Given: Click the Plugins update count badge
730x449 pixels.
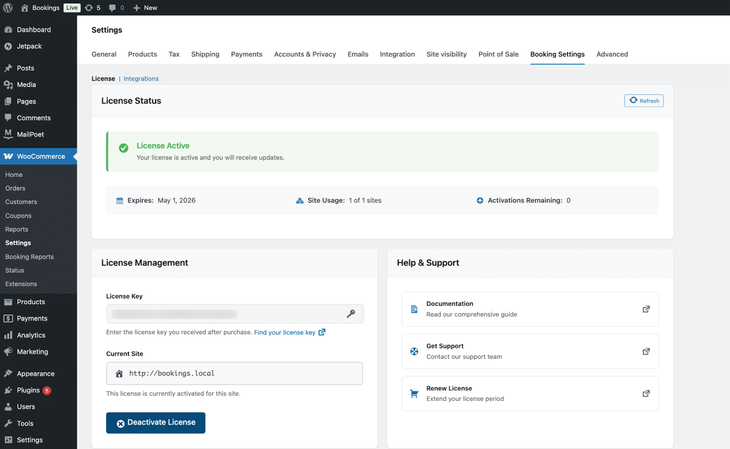Looking at the screenshot, I should [x=47, y=391].
